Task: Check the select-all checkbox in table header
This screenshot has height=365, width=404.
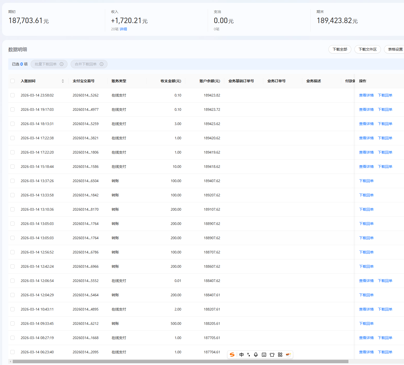Action: (12, 81)
